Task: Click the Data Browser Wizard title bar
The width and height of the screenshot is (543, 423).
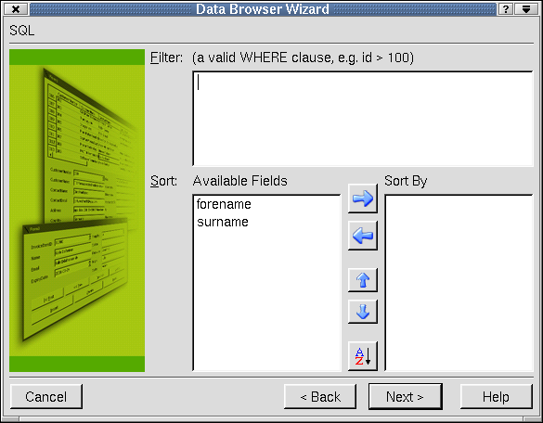Action: pos(263,9)
